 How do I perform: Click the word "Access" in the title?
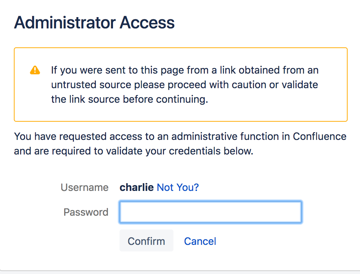[147, 23]
